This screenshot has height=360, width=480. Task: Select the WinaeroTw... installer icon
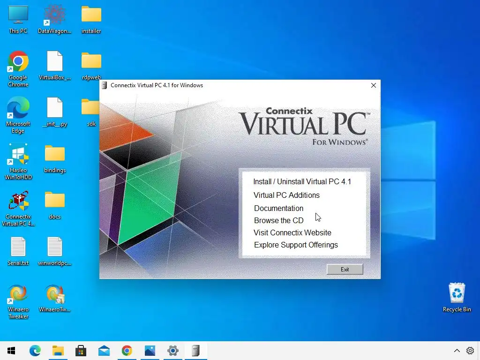[x=54, y=299]
